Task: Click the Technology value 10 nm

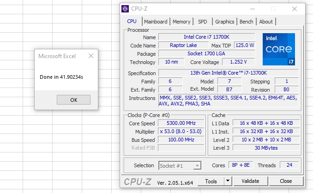Action: point(171,62)
